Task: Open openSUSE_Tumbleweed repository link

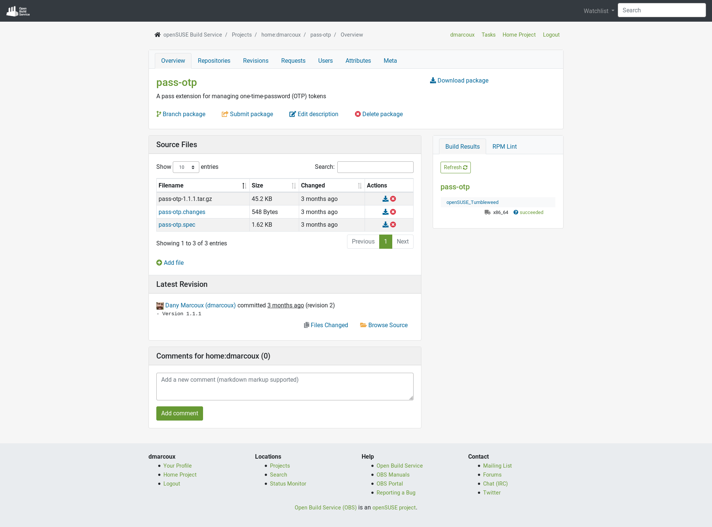Action: tap(472, 202)
